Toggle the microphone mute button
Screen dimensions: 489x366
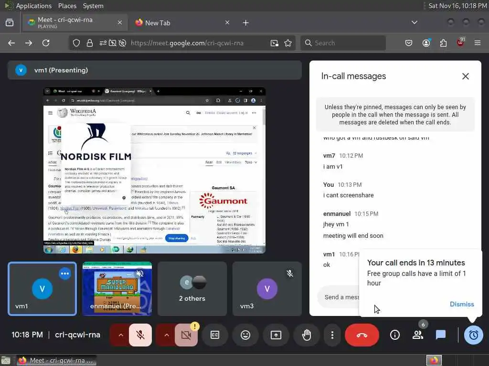click(x=140, y=335)
